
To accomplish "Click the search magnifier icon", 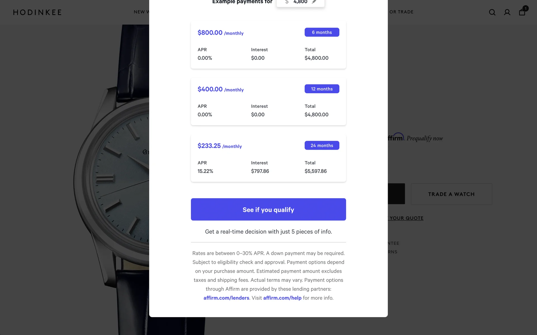I will tap(492, 12).
